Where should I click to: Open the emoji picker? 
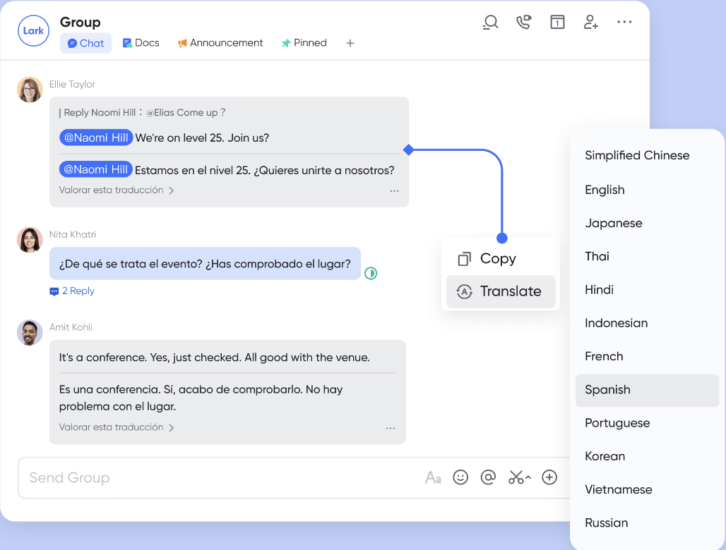pyautogui.click(x=460, y=477)
